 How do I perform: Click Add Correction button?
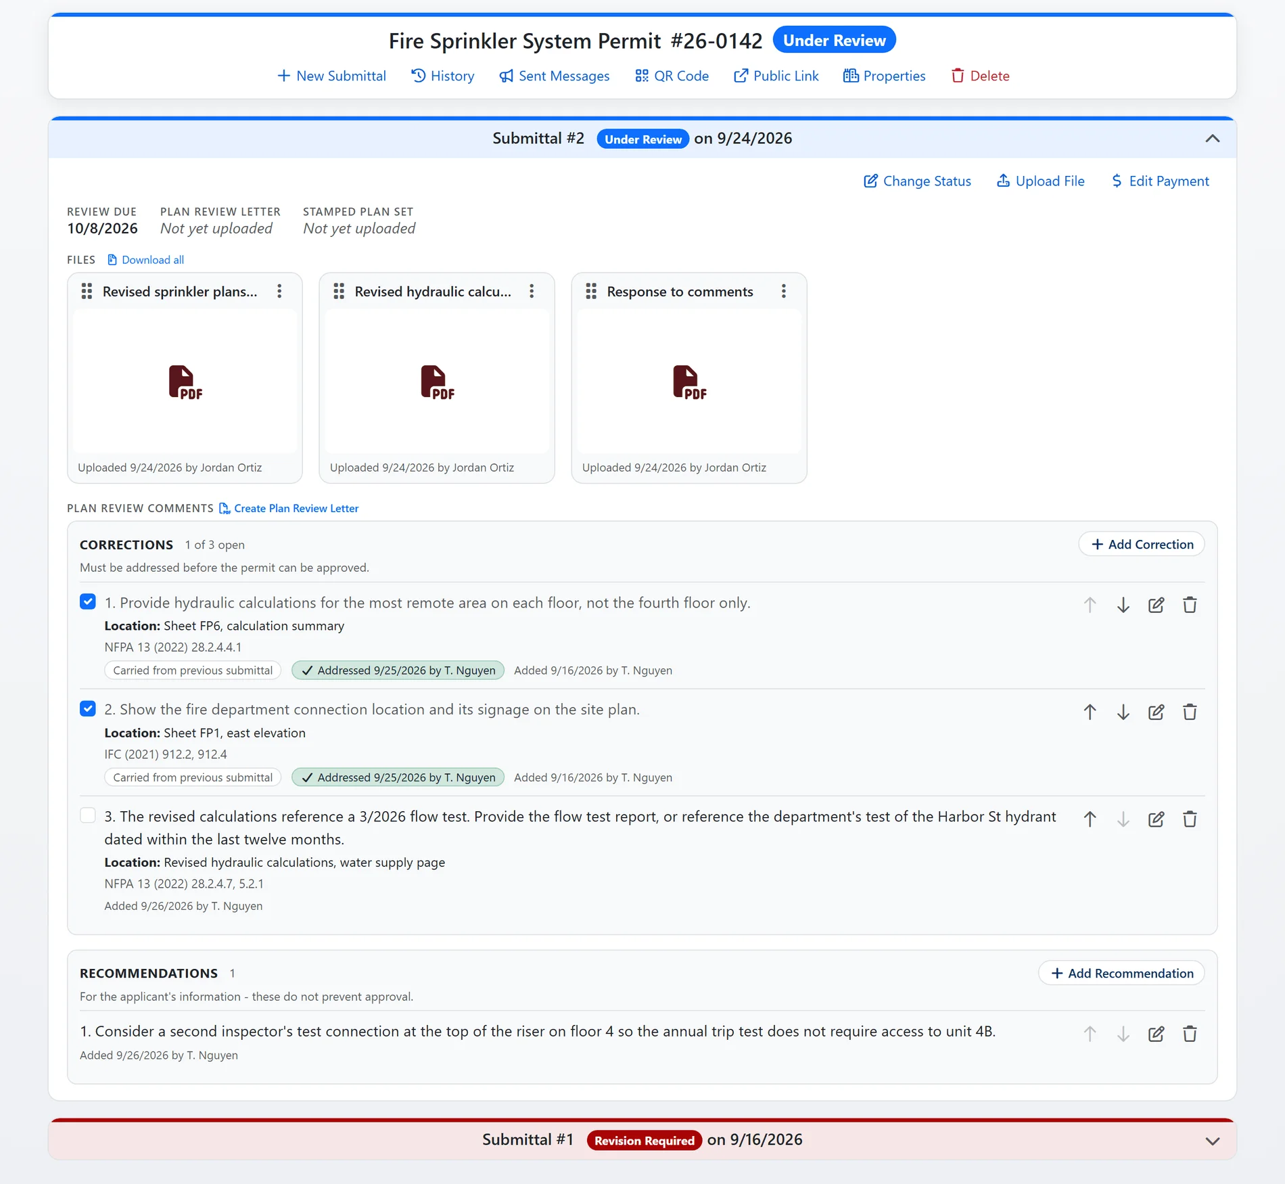coord(1142,545)
